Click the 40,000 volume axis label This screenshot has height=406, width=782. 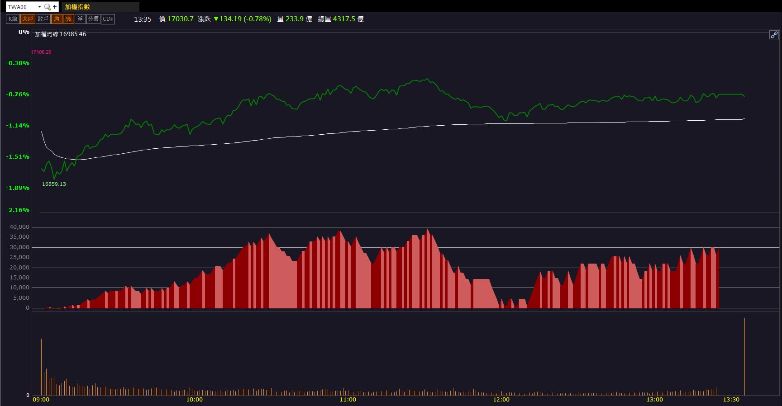[19, 227]
